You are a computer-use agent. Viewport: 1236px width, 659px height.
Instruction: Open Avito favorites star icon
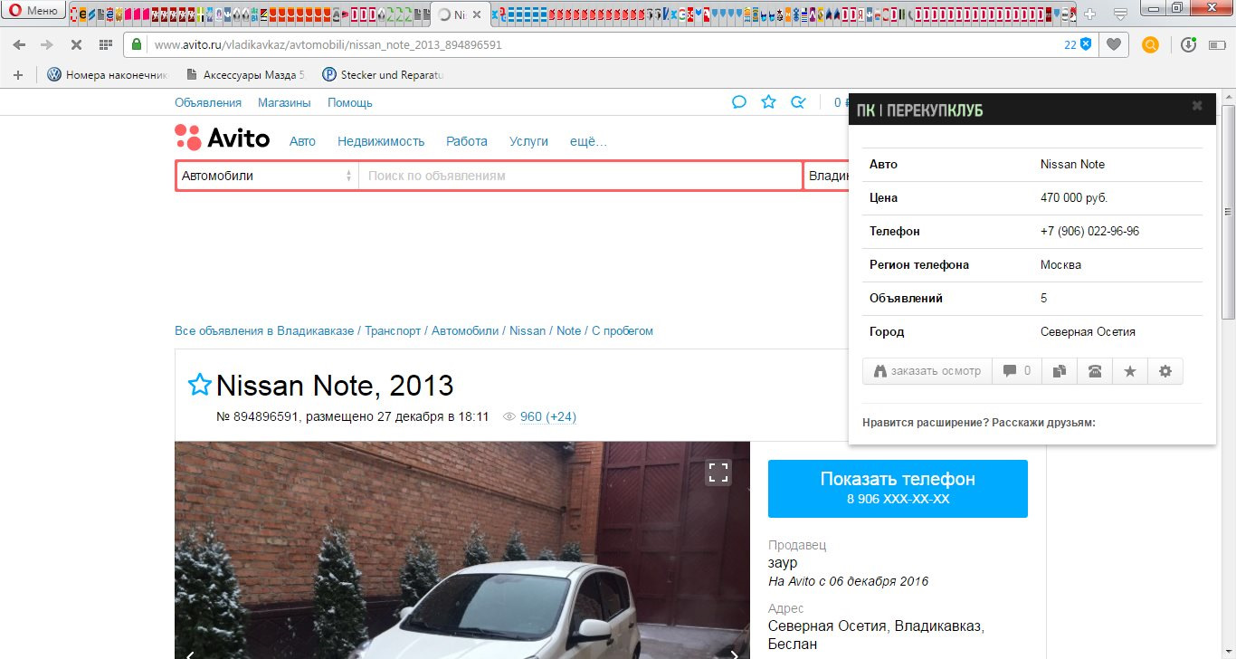coord(768,102)
